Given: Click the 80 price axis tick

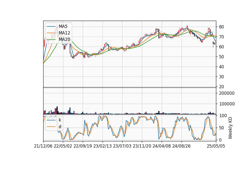Looking at the screenshot, I should 221,27.
